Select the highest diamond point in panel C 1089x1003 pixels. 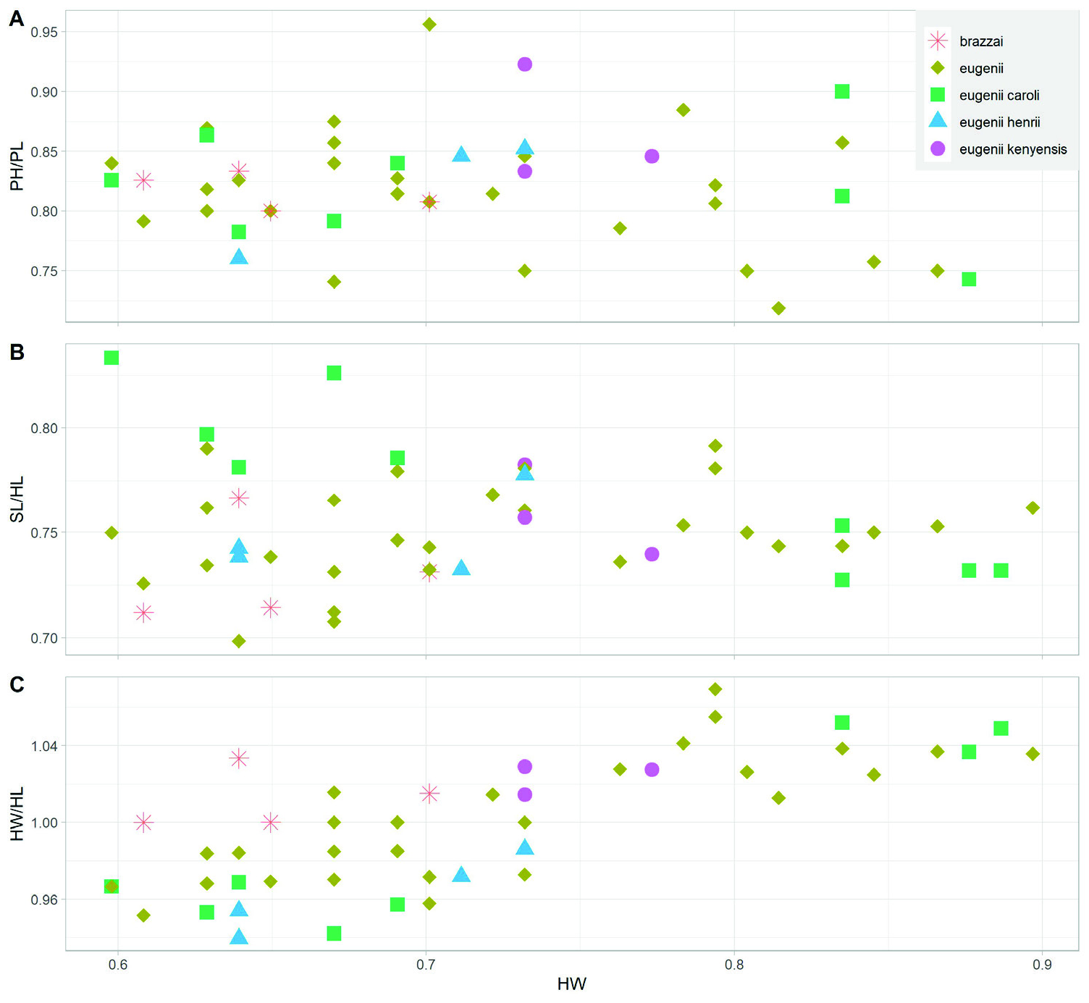(x=715, y=689)
